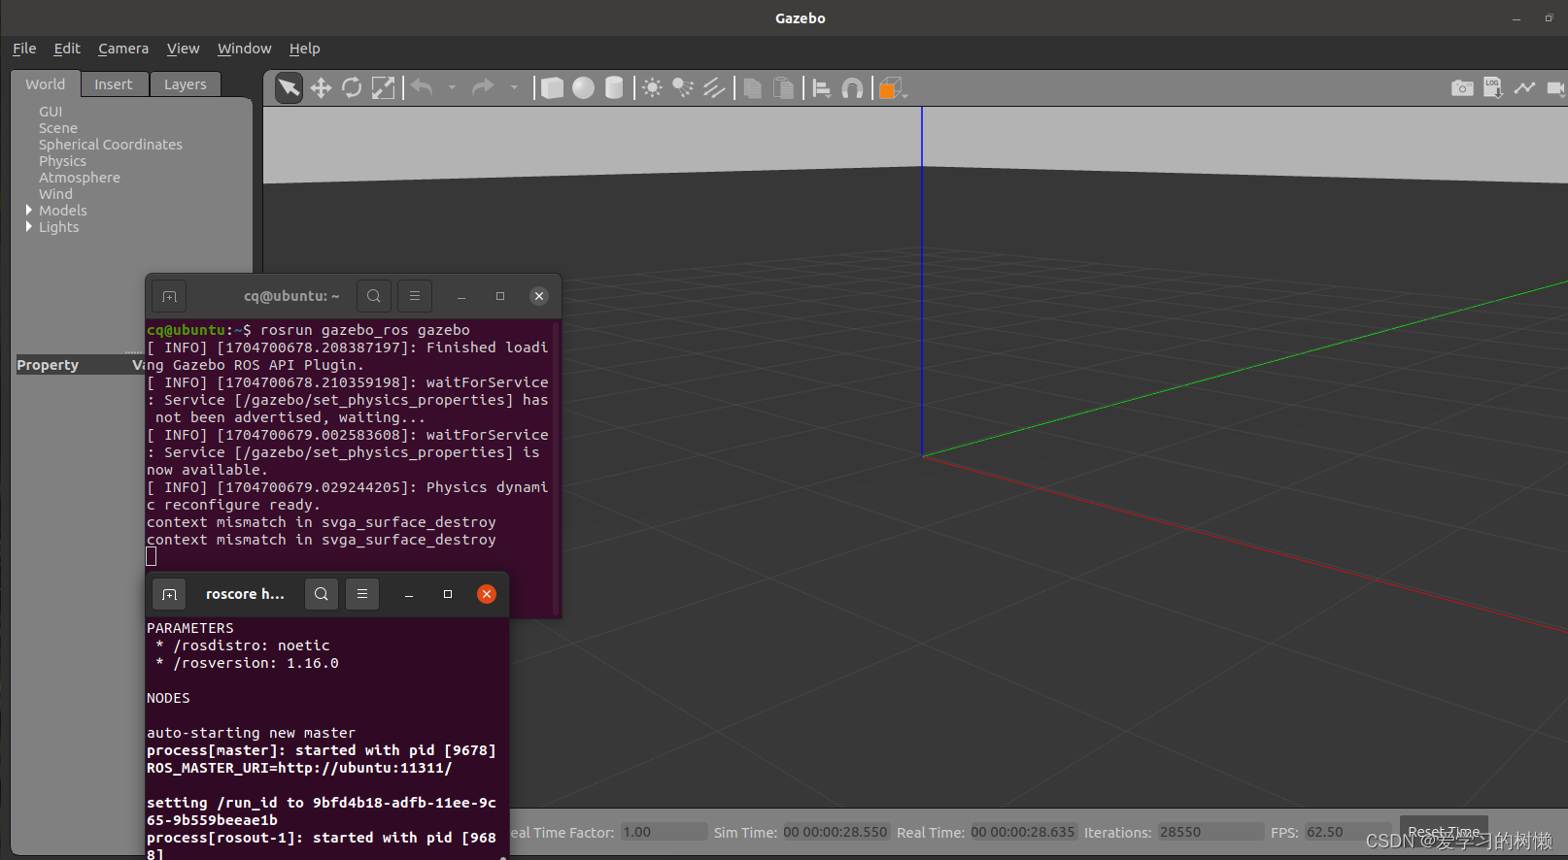Open the view angle cube dropdown
1568x860 pixels.
pyautogui.click(x=892, y=89)
